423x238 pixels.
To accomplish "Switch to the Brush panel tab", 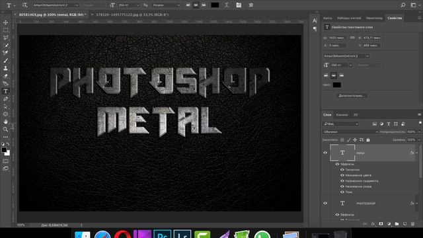I will pyautogui.click(x=328, y=18).
